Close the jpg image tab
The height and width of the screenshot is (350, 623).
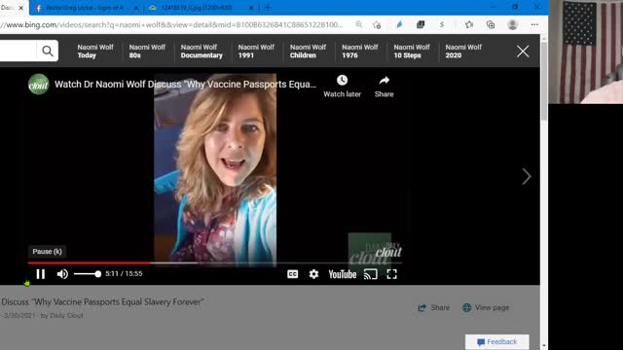(251, 8)
